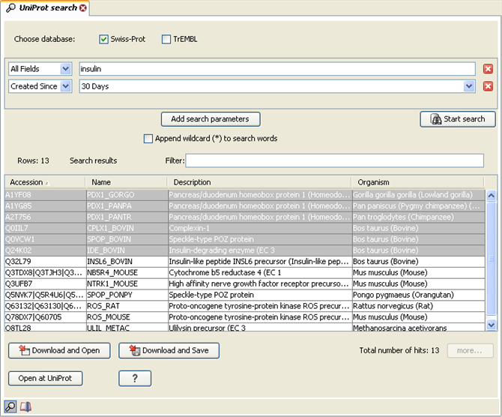502x417 pixels.
Task: Select the Q0VCW1 accession cell
Action: point(45,239)
